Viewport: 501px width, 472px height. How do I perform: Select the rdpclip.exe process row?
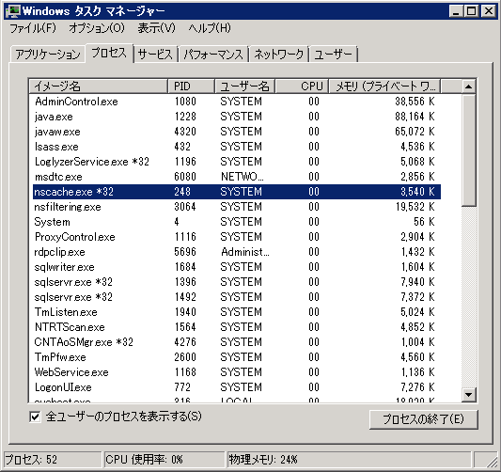[237, 252]
